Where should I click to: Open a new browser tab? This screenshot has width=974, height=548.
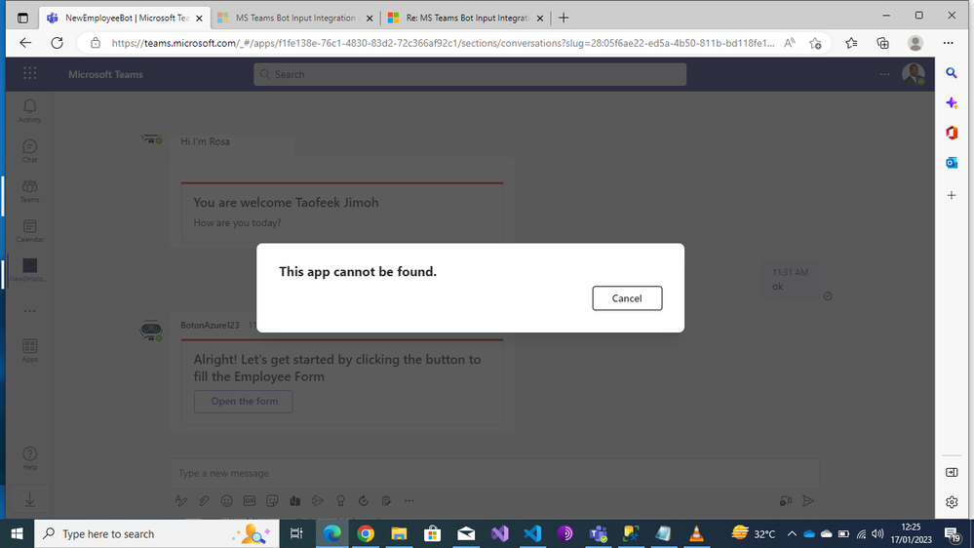[x=564, y=18]
